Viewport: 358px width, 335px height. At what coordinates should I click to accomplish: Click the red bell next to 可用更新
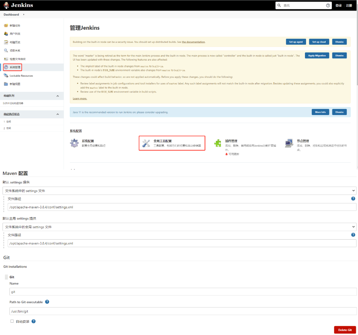point(226,154)
